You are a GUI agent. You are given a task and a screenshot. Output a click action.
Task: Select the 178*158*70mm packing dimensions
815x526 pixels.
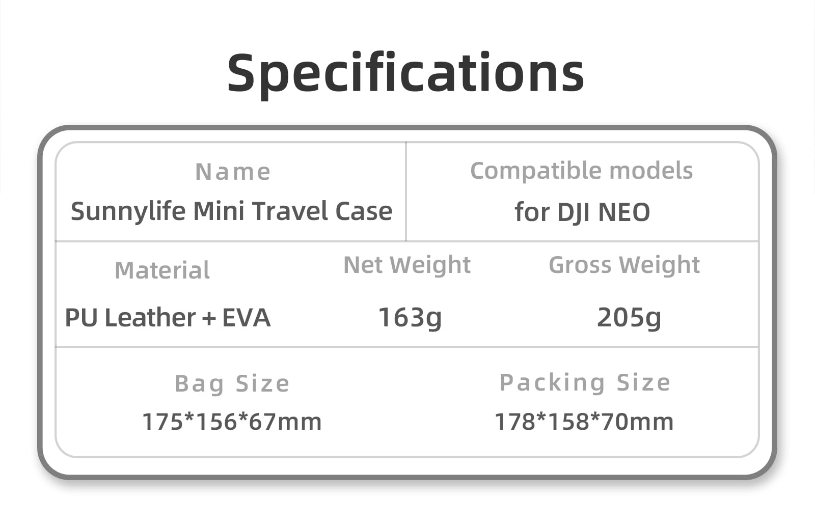pyautogui.click(x=584, y=422)
